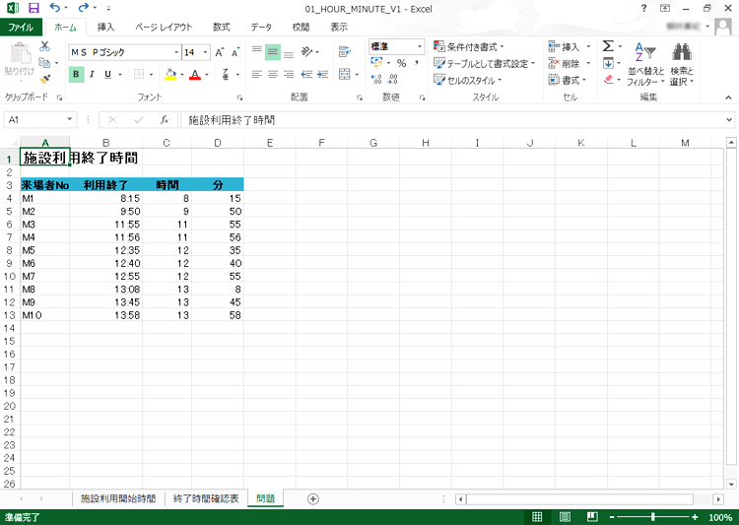The width and height of the screenshot is (739, 525).
Task: Decrease the indent
Action: (306, 75)
